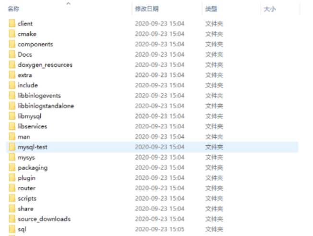The width and height of the screenshot is (313, 236).
Task: Click the mysql-test folder icon
Action: click(x=12, y=147)
